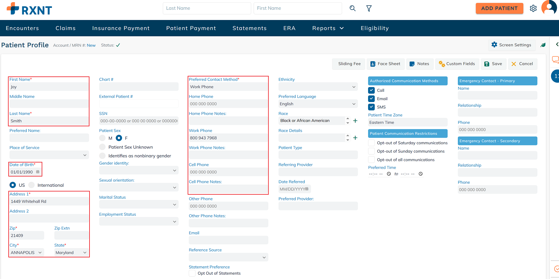The height and width of the screenshot is (279, 559).
Task: Select the M patient sex radio
Action: point(102,138)
